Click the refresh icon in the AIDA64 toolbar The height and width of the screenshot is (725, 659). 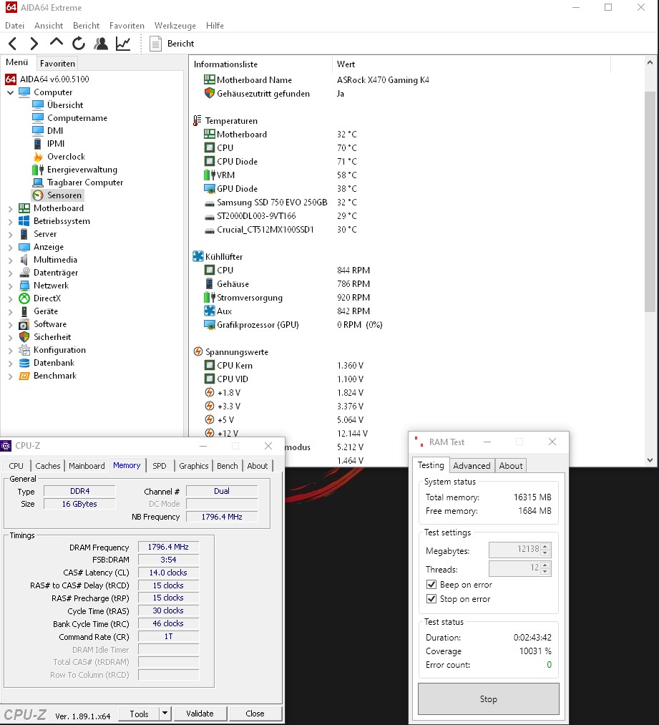pos(79,44)
